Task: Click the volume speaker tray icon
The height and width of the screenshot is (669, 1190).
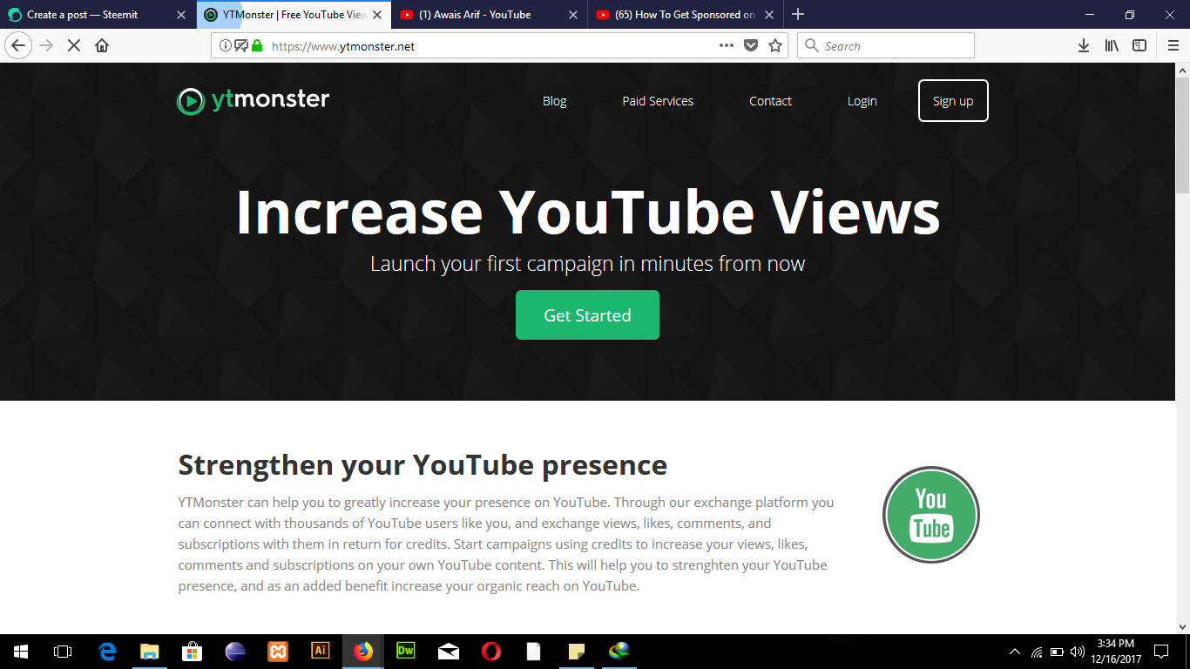Action: click(1078, 652)
